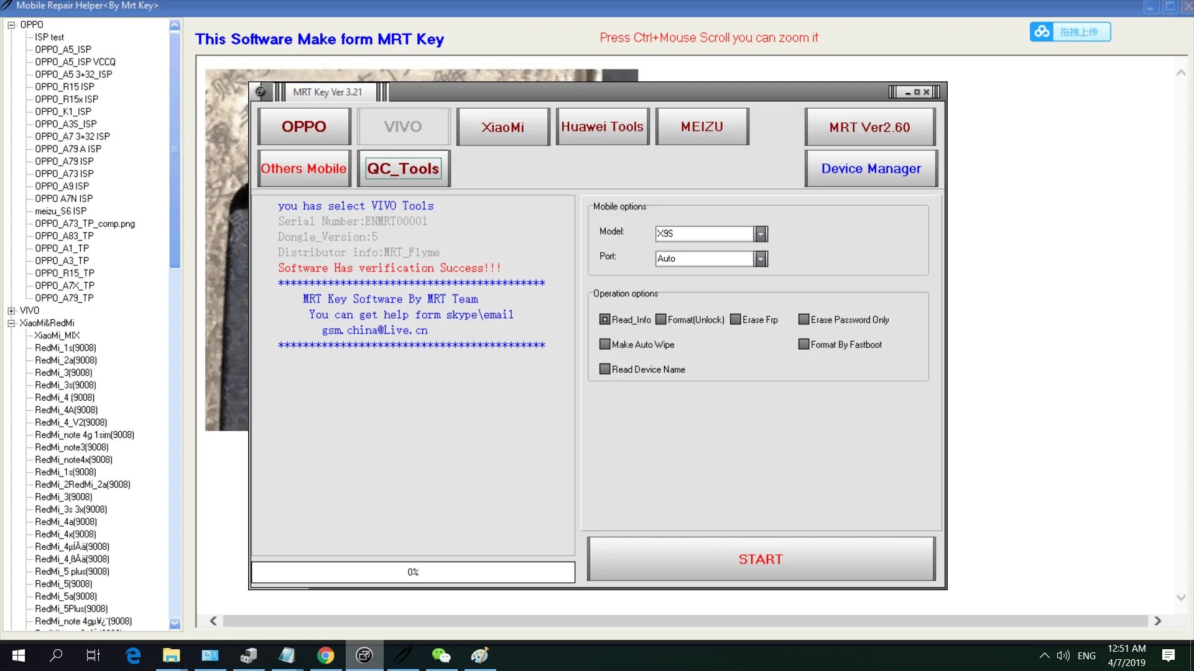Select the RedMi_note4x(9008) tree item
This screenshot has width=1194, height=671.
(x=73, y=459)
